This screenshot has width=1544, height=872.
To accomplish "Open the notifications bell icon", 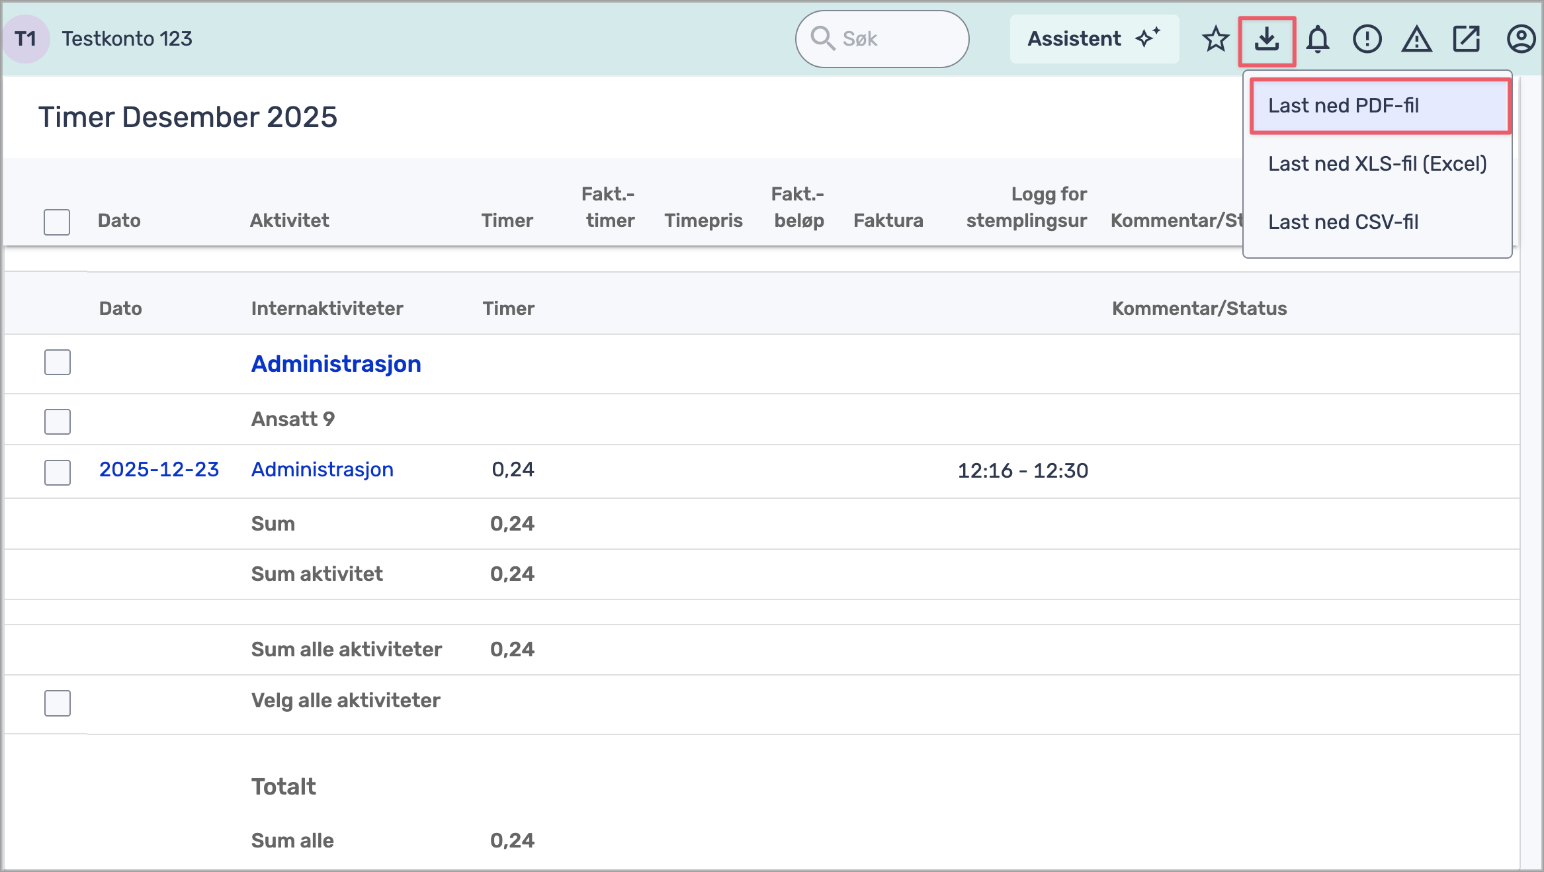I will (x=1317, y=39).
